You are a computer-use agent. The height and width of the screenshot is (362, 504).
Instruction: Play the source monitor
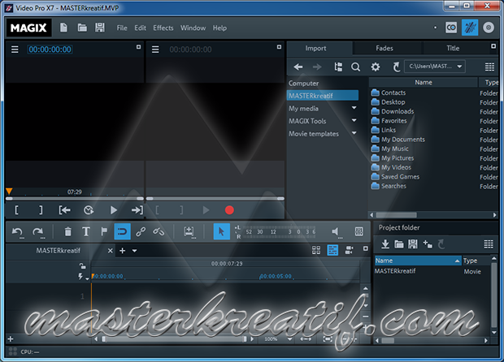pyautogui.click(x=113, y=210)
